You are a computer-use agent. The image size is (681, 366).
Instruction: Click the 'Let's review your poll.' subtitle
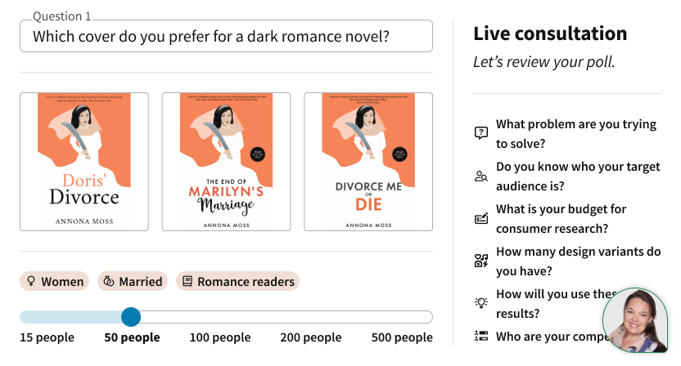[x=544, y=62]
